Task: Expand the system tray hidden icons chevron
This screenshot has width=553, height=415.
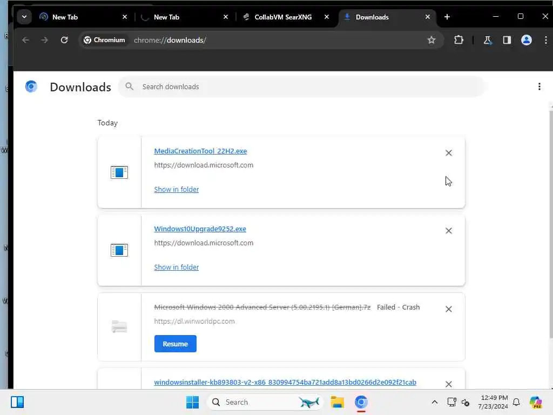Action: pyautogui.click(x=435, y=402)
